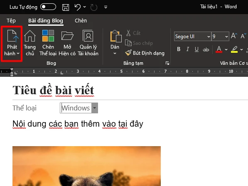The height and width of the screenshot is (186, 248).
Task: Apply yellow text highlight color
Action: 234,49
